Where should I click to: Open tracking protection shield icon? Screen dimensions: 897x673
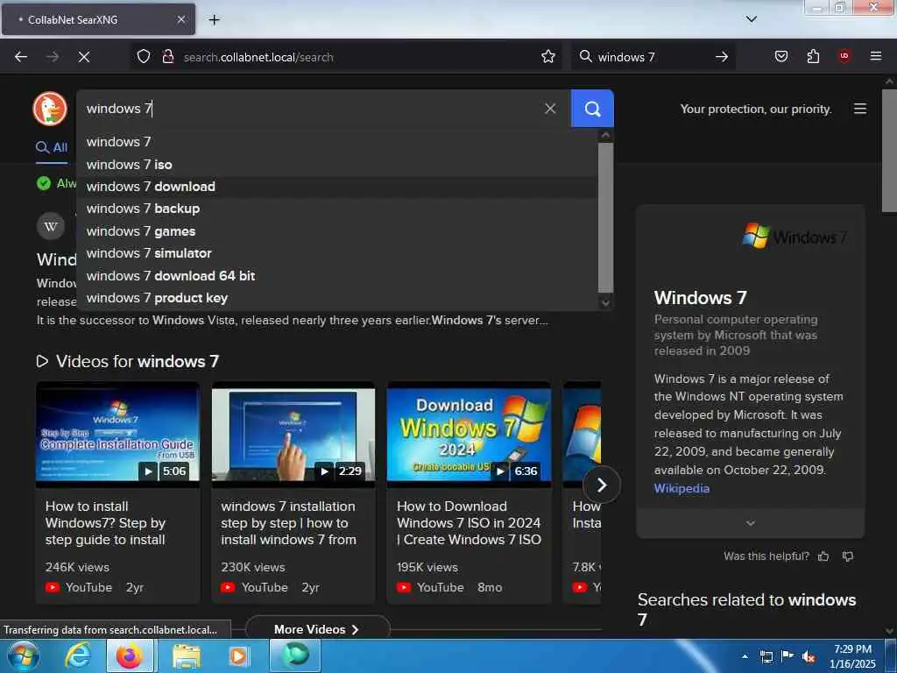tap(144, 56)
